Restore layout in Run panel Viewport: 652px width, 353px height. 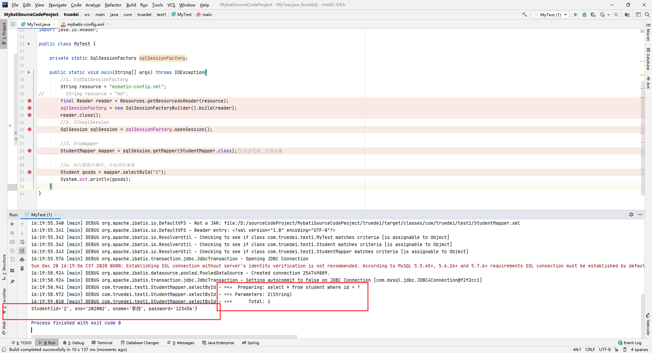click(x=12, y=271)
